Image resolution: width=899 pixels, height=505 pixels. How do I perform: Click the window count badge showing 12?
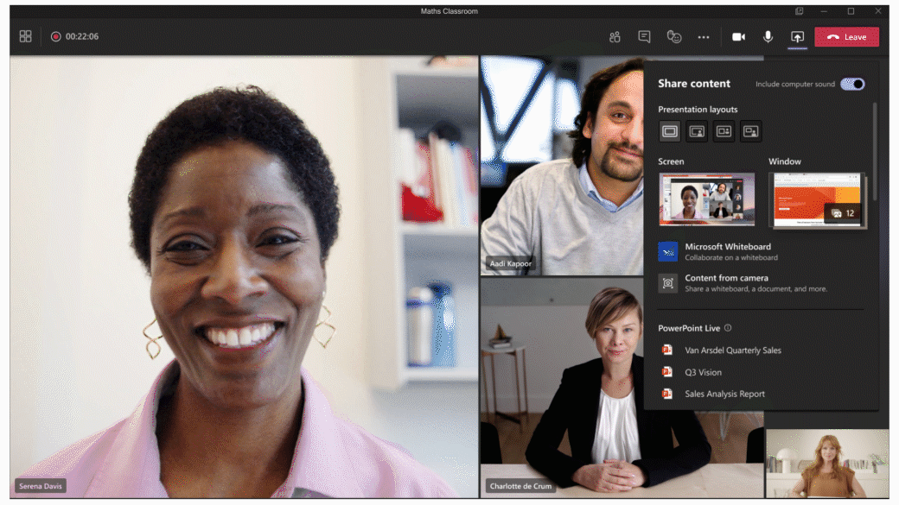(x=843, y=213)
